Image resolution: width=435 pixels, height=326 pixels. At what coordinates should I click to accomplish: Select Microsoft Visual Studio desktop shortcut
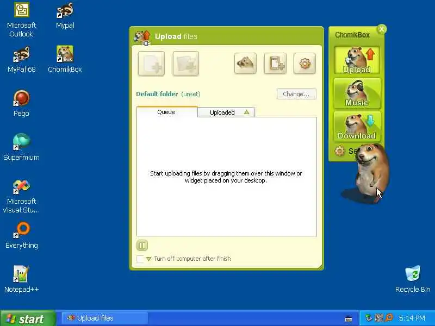[21, 196]
